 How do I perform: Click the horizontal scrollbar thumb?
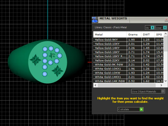point(127,85)
